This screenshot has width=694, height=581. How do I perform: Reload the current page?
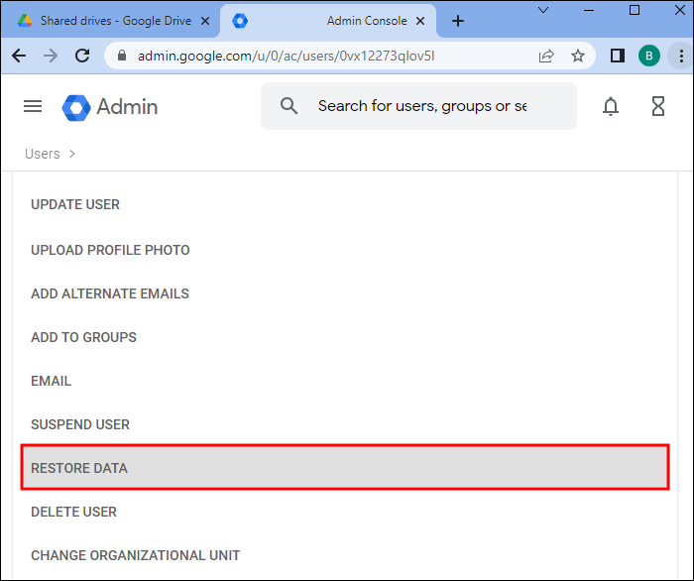pos(82,57)
